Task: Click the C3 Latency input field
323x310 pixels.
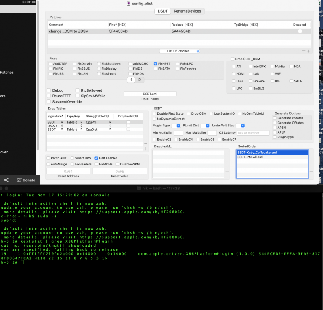Action: [x=253, y=133]
